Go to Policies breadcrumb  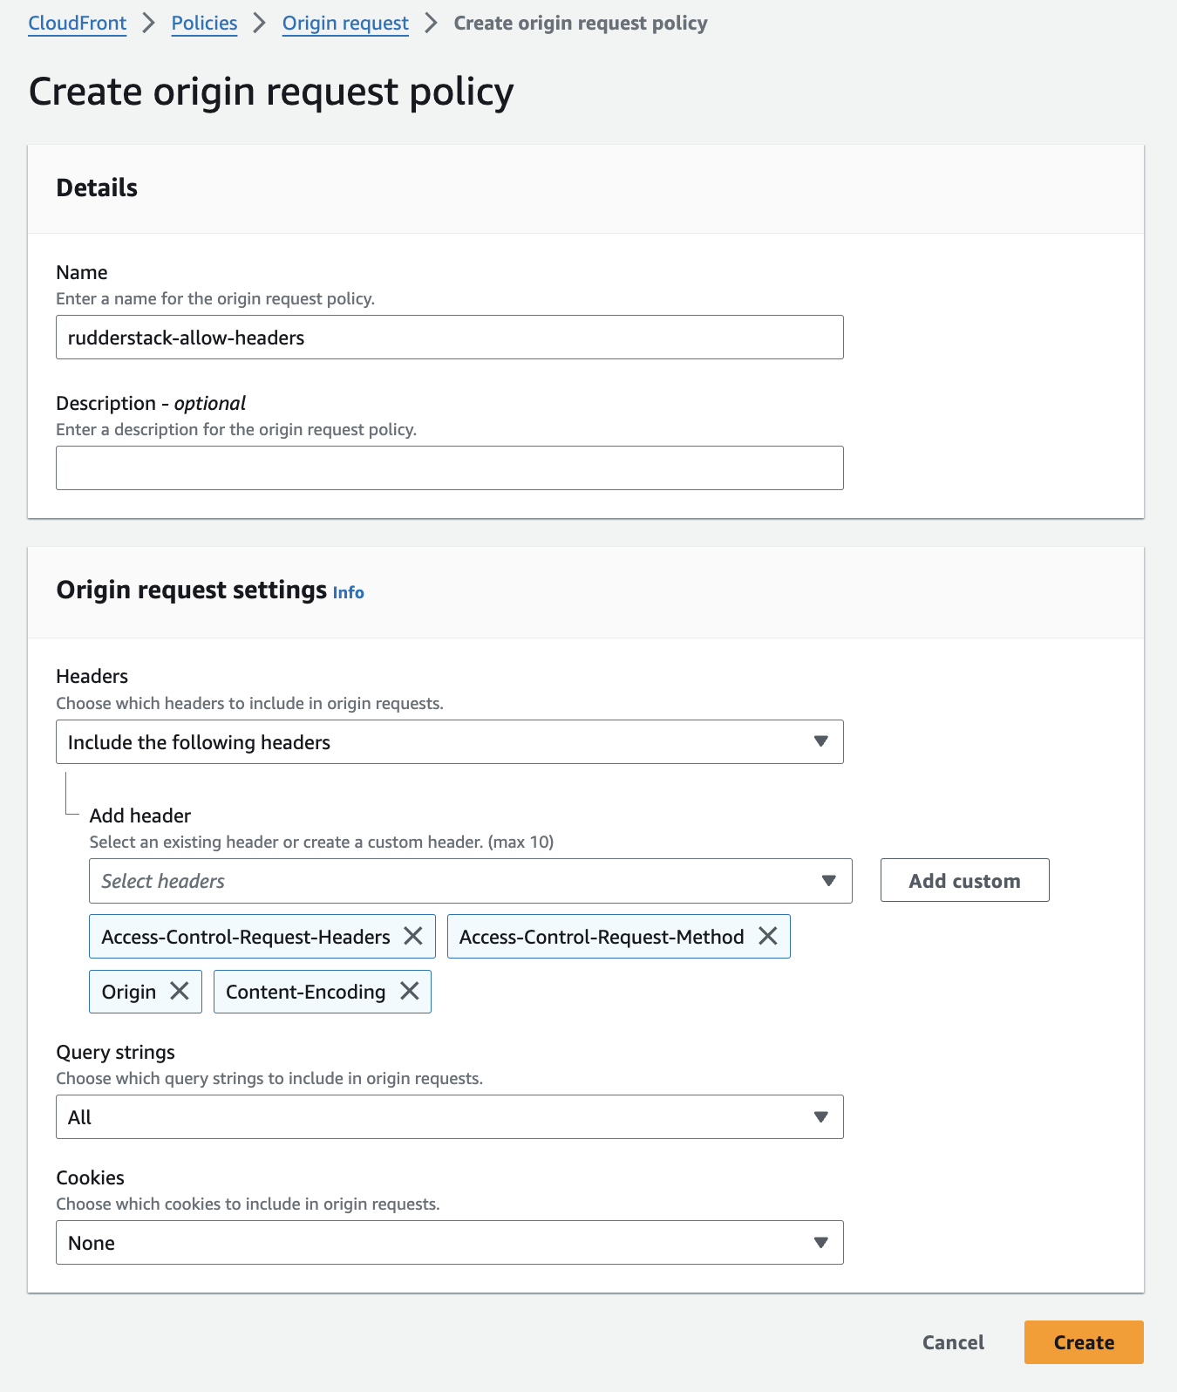(x=204, y=24)
